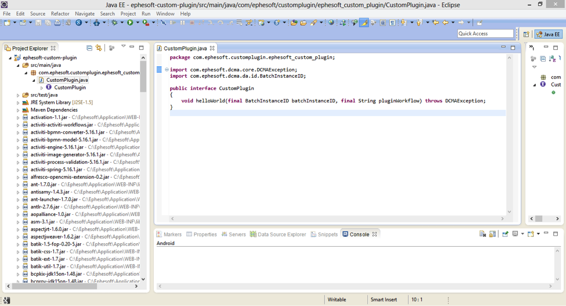Screen dimensions: 566x306
Task: Toggle Link with Editor in Project Explorer
Action: [99, 48]
